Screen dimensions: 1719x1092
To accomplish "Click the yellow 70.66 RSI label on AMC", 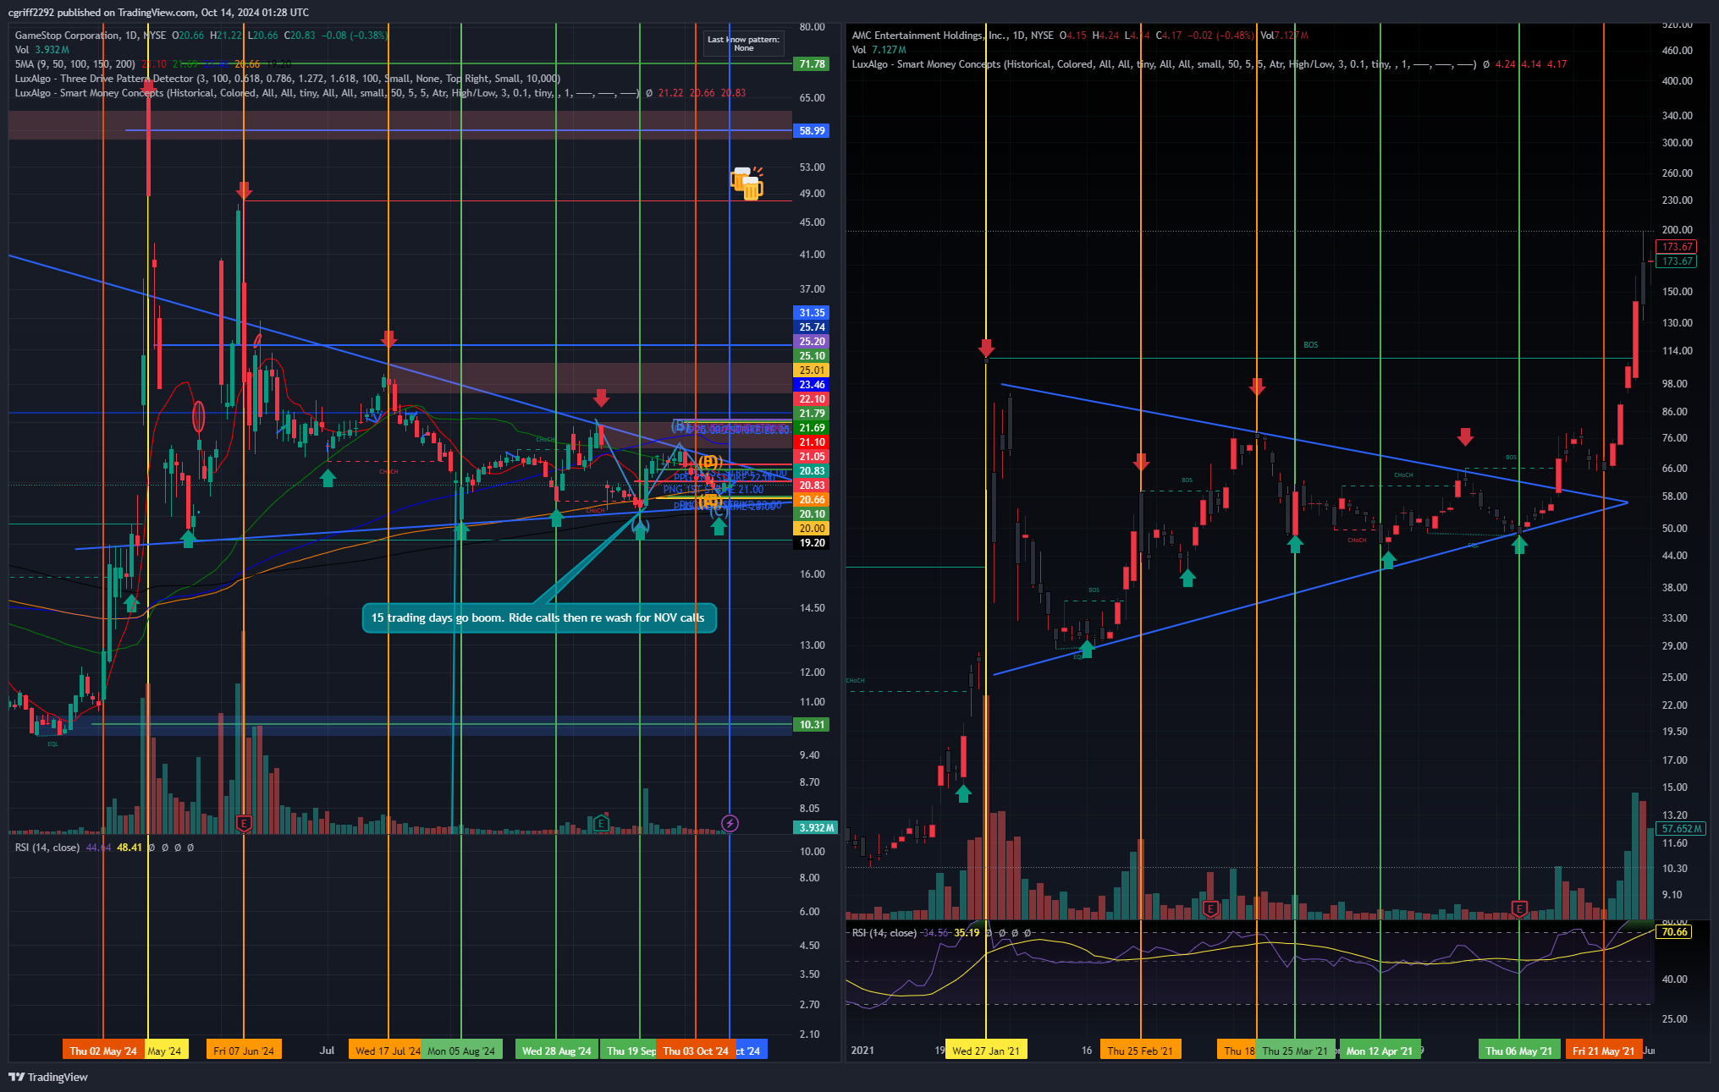I will (1674, 932).
